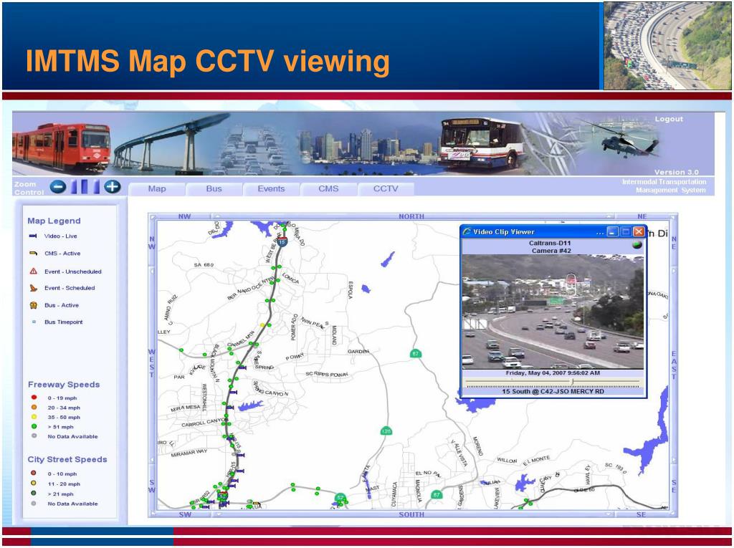This screenshot has height=548, width=734.
Task: Click the red 0 - 19 mph freeway swatch
Action: coord(34,398)
